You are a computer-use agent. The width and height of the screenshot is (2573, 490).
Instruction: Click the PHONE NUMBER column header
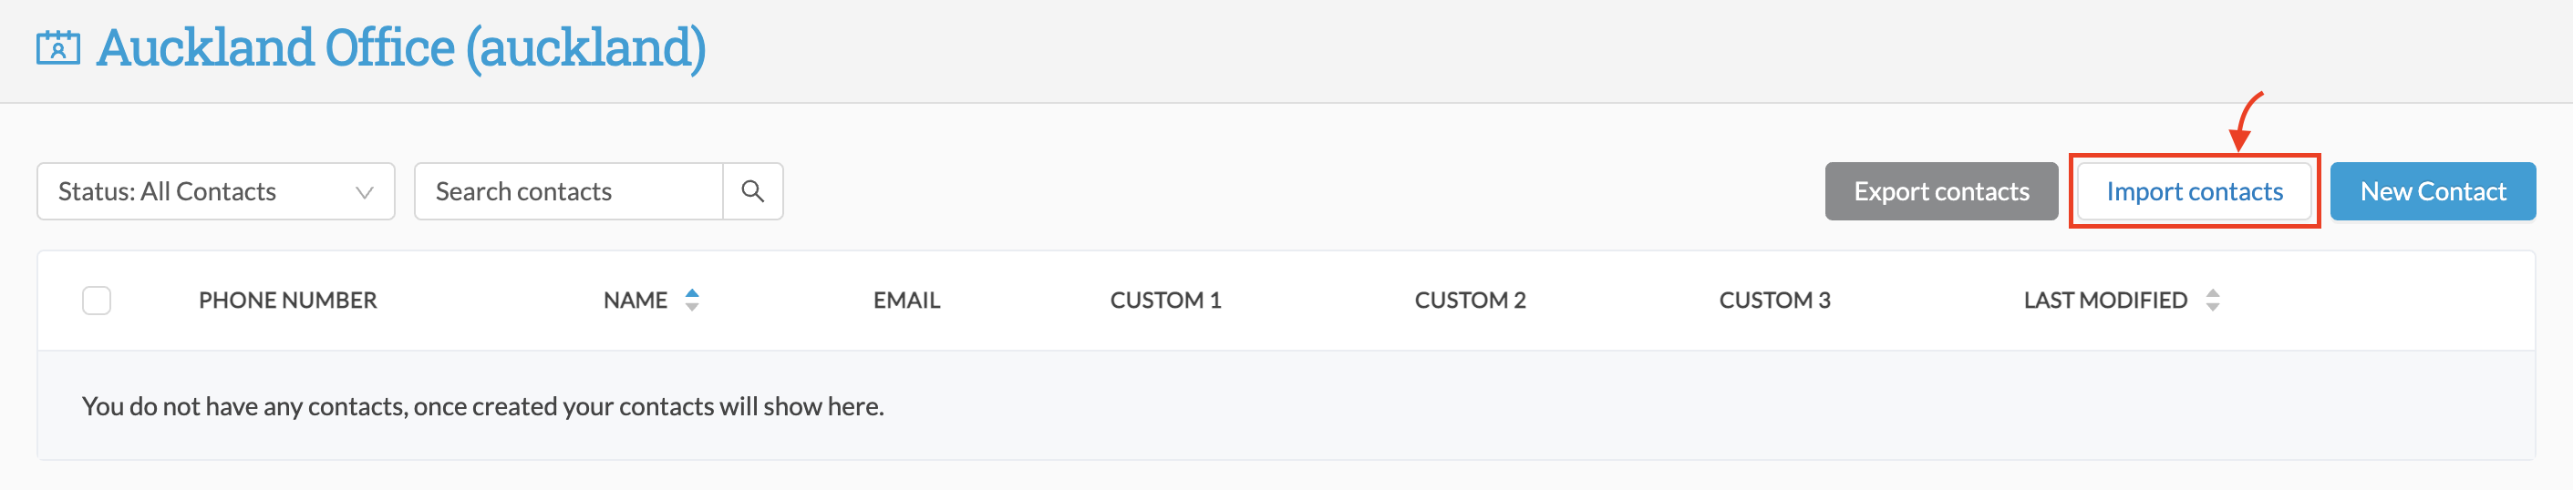coord(288,301)
